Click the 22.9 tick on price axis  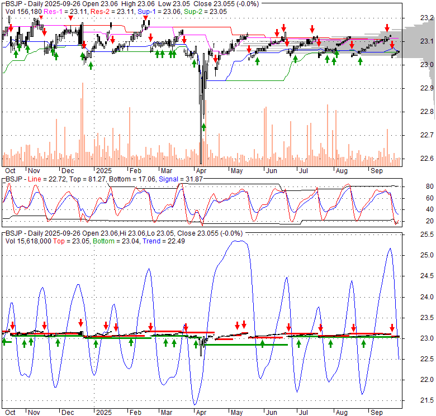pyautogui.click(x=427, y=88)
